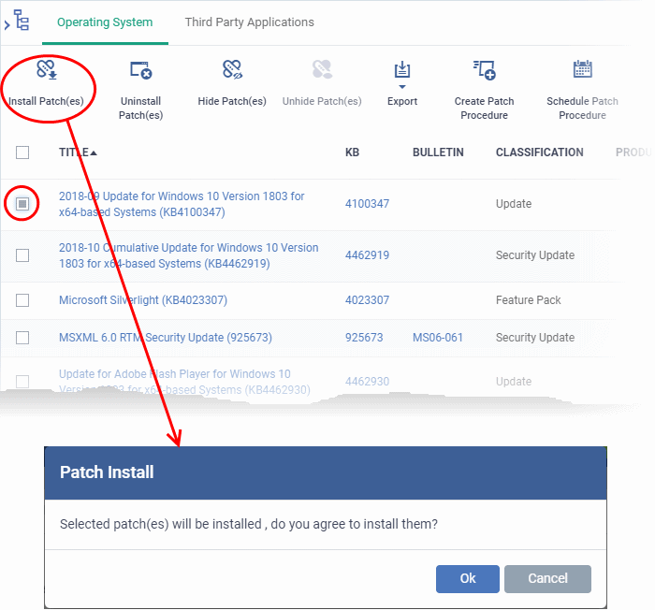Open 2018-10 Cumulative Update title link
Viewport: 655px width, 610px height.
pos(188,255)
